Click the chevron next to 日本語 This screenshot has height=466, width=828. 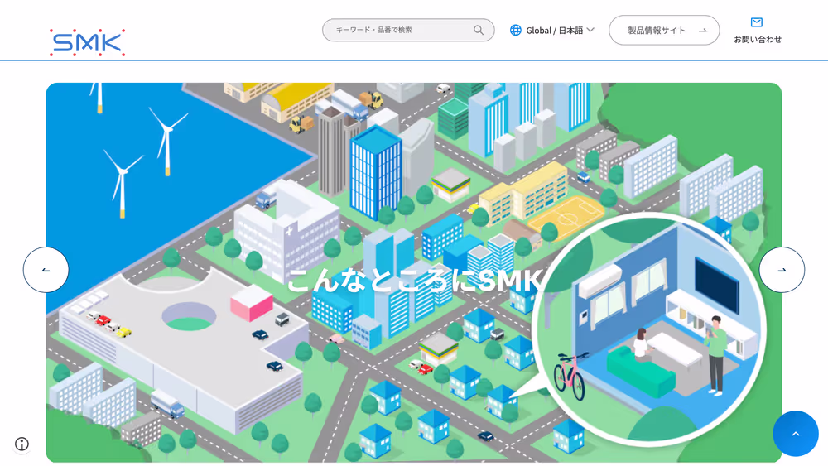coord(590,31)
